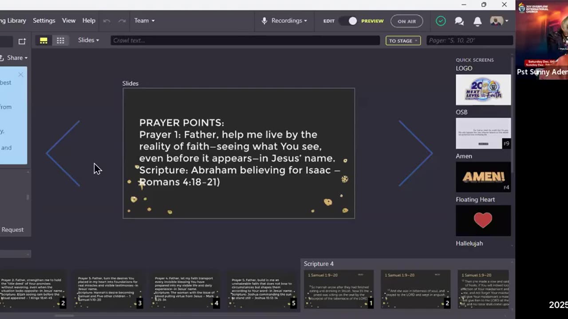
Task: Open the Library menu
Action: pos(13,20)
